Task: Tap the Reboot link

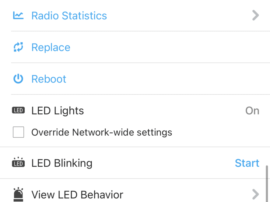Action: 49,79
